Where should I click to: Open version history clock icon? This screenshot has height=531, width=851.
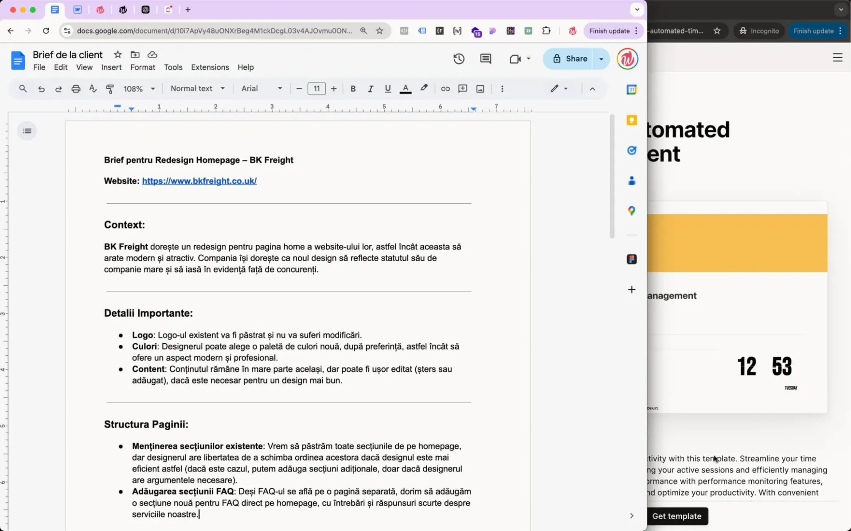(x=459, y=58)
